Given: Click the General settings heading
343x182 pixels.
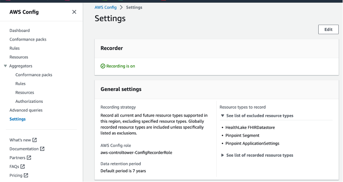Looking at the screenshot, I should pyautogui.click(x=121, y=89).
